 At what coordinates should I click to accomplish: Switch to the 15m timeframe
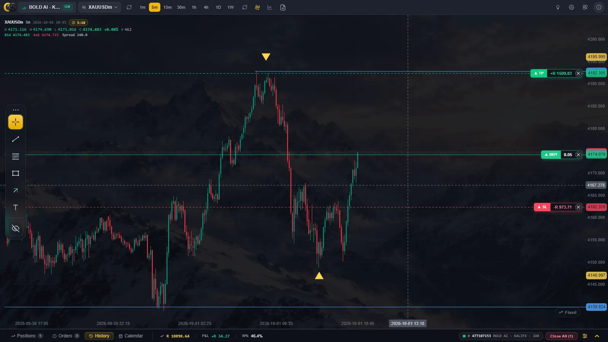tap(168, 7)
